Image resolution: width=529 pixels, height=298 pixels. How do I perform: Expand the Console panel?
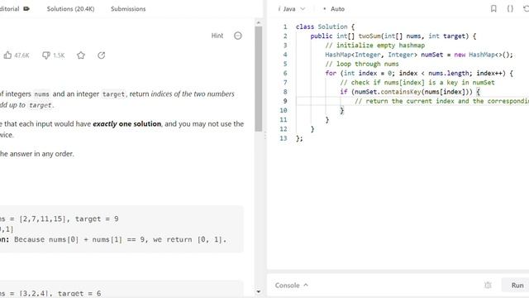tap(292, 285)
